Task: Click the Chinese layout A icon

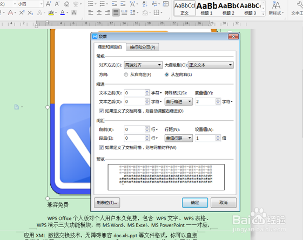Action: pyautogui.click(x=132, y=4)
